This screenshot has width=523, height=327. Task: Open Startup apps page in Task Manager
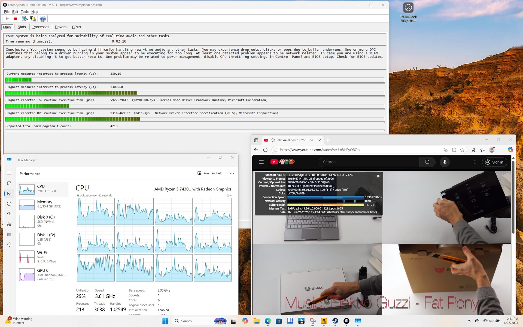(9, 214)
